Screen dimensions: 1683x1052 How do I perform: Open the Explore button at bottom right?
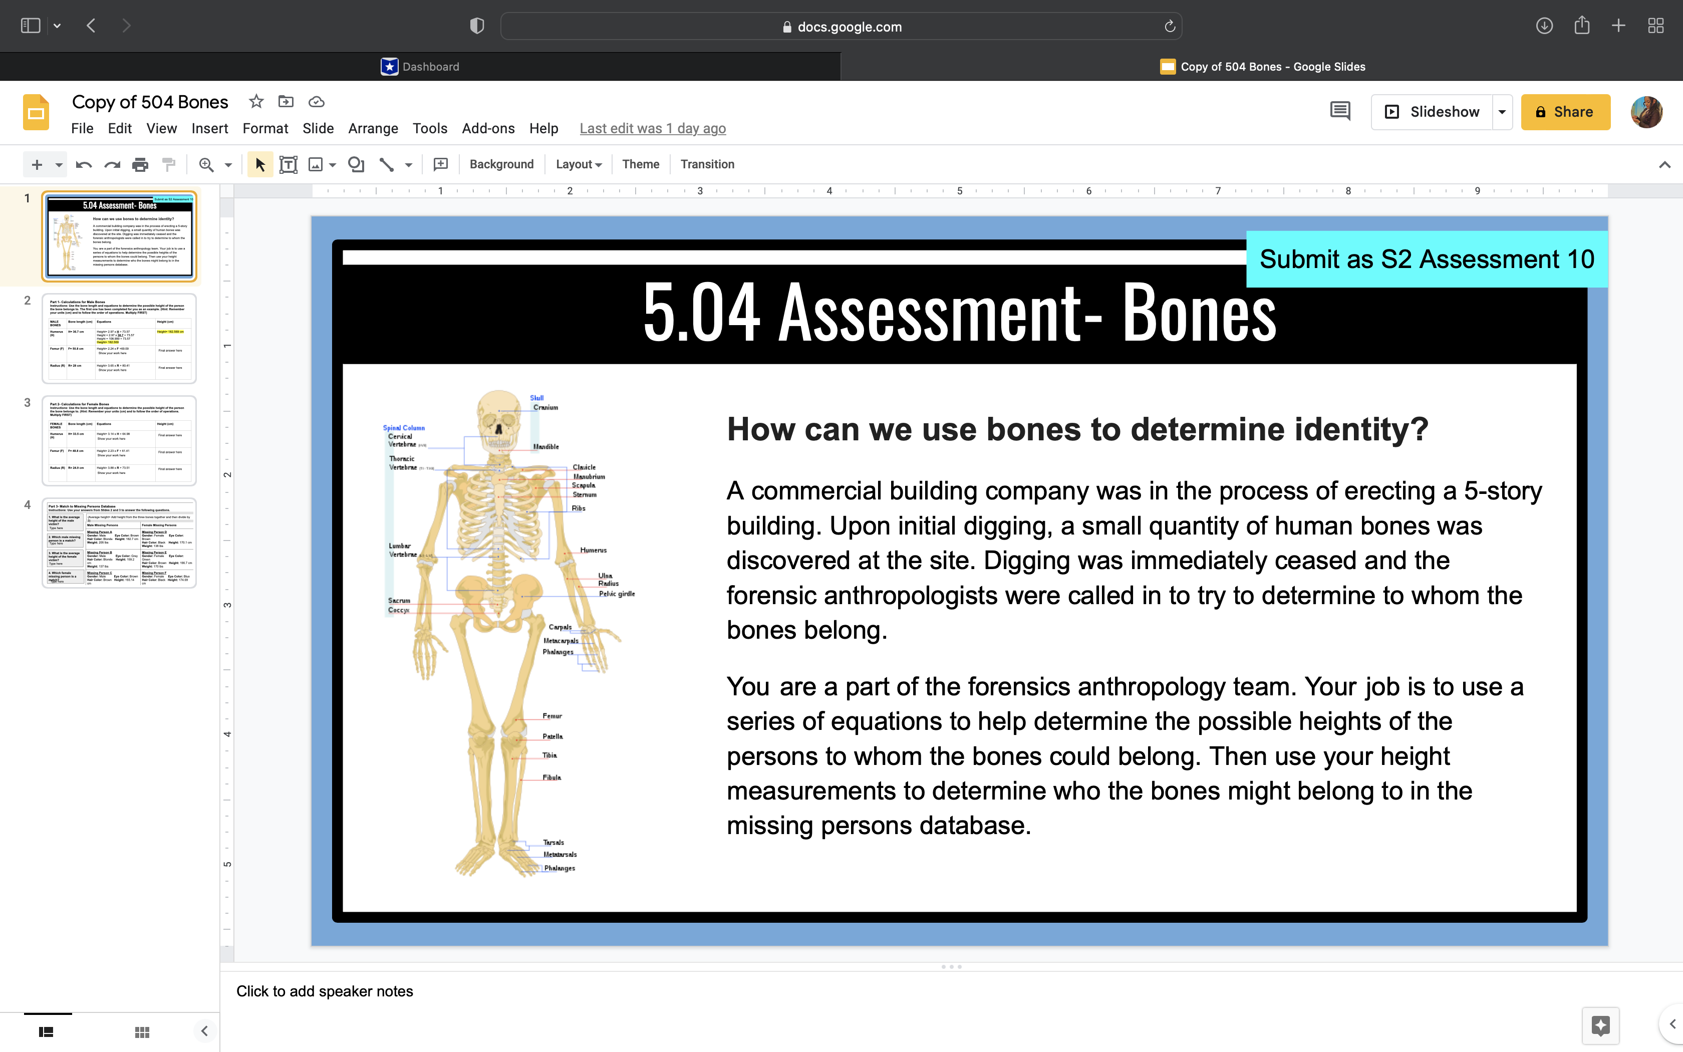(1601, 1025)
